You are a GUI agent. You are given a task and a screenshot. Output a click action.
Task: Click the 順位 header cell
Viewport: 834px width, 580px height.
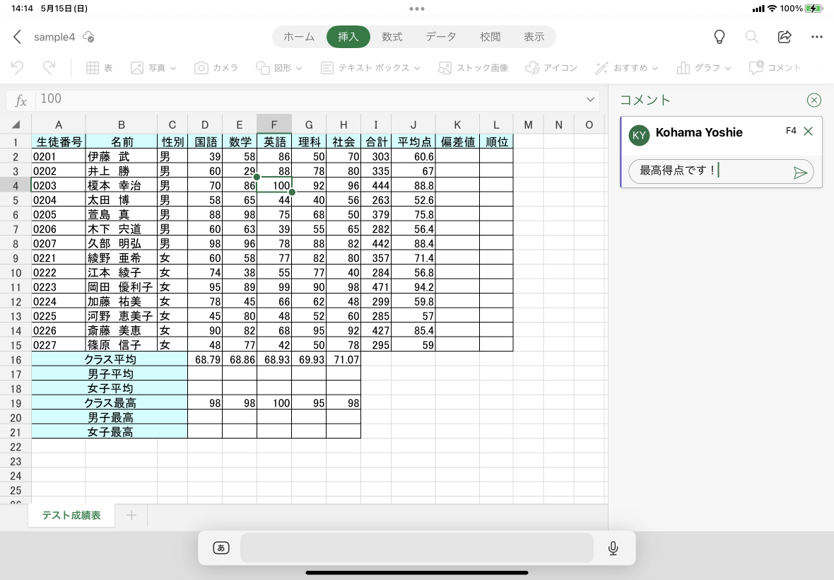(x=496, y=141)
